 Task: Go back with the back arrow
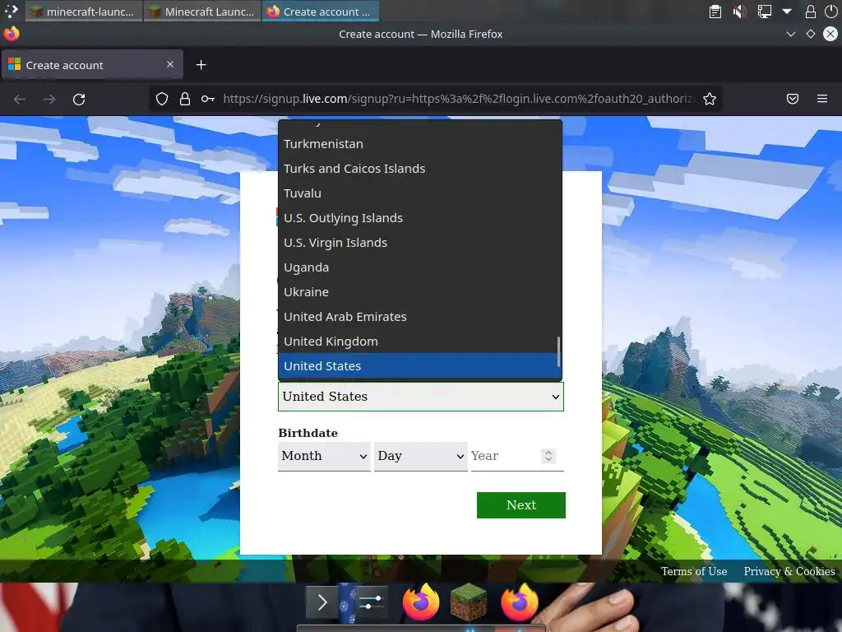20,100
